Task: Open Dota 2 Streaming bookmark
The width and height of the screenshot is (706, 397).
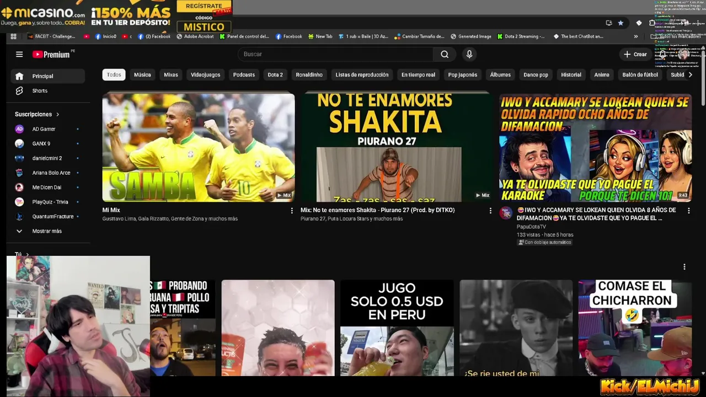Action: pos(521,36)
